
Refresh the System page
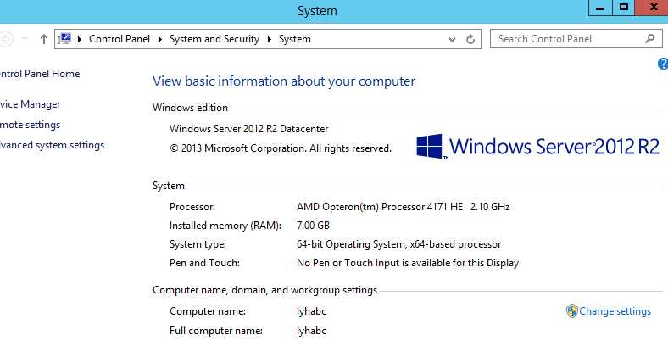[470, 39]
